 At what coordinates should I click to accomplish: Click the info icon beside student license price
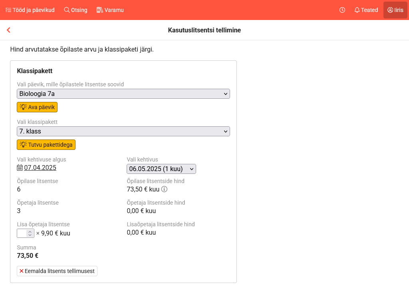(x=164, y=189)
